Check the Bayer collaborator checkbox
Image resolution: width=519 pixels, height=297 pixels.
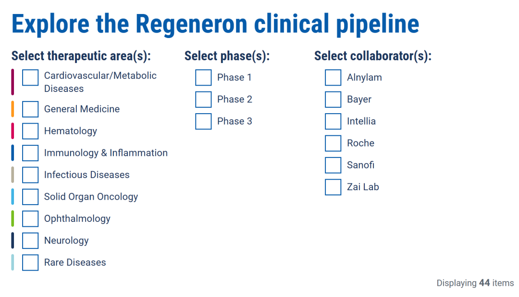333,99
